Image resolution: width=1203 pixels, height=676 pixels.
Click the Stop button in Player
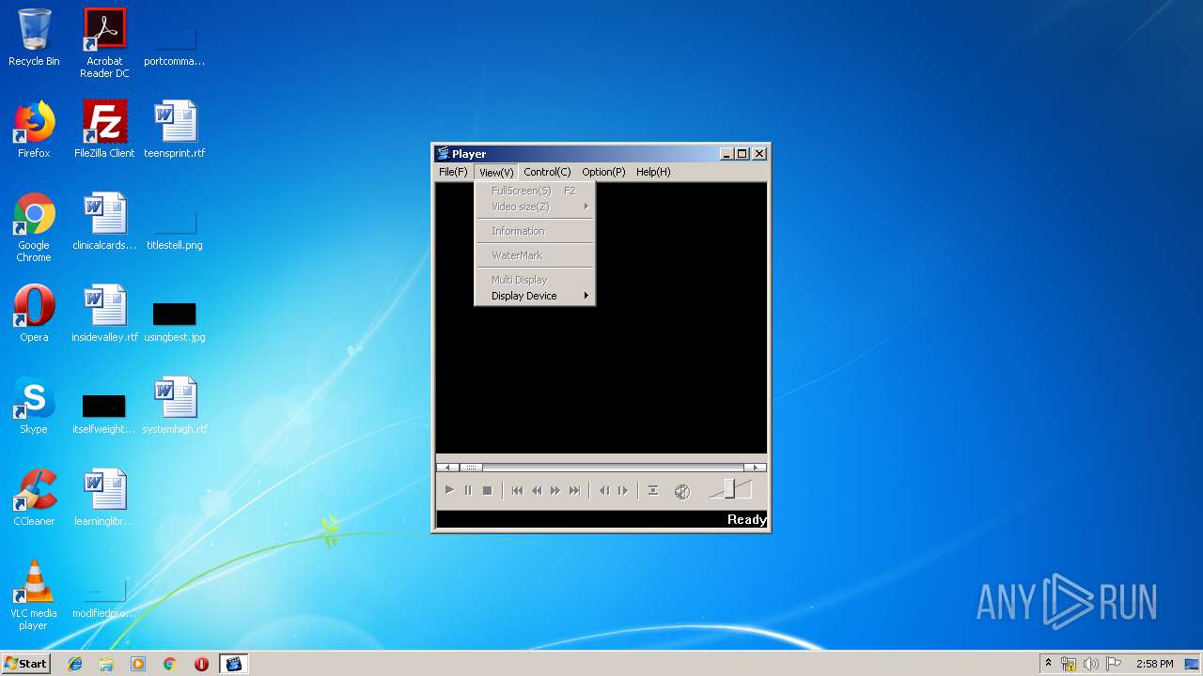(x=487, y=490)
